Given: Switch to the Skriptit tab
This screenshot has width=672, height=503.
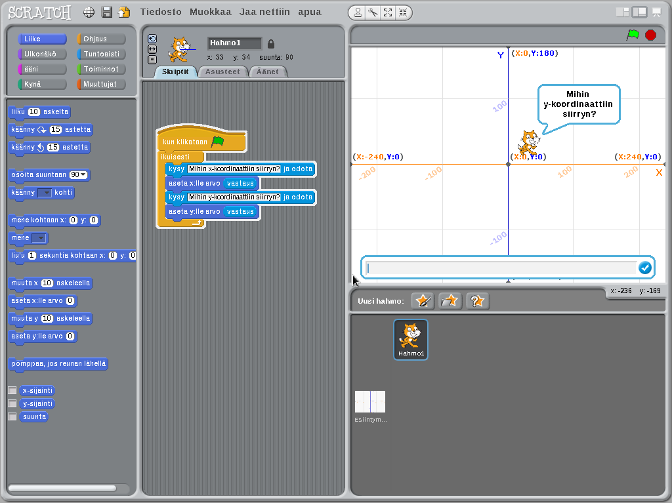Looking at the screenshot, I should click(x=175, y=71).
